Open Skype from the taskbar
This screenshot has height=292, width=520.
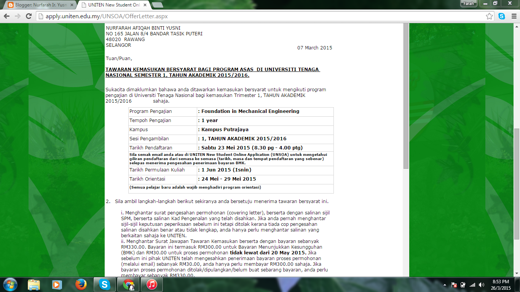click(104, 284)
